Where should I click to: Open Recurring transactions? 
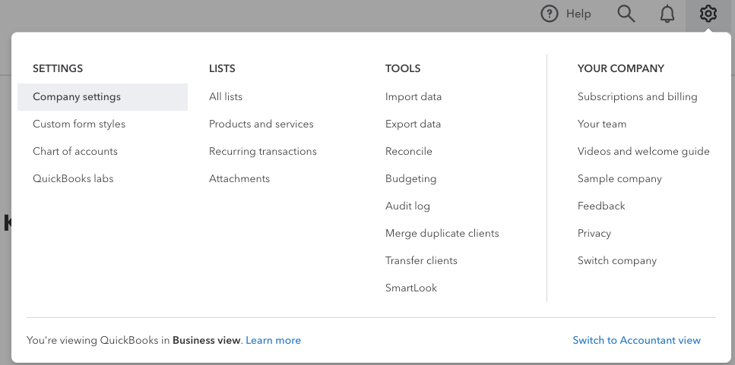(x=262, y=151)
